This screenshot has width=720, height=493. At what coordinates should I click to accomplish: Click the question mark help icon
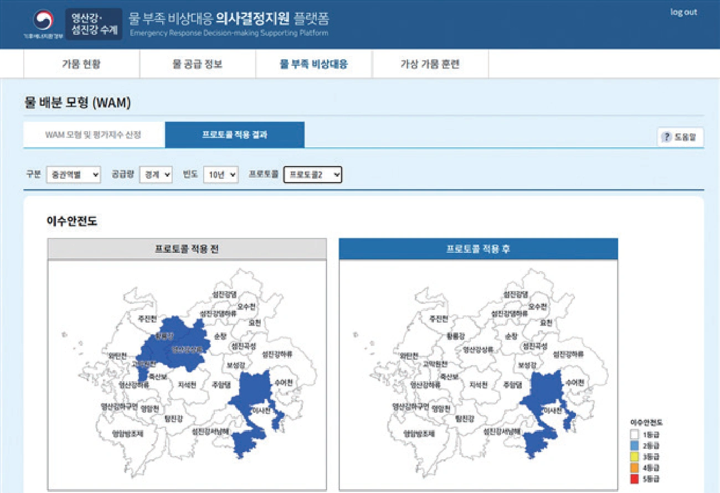click(x=667, y=137)
